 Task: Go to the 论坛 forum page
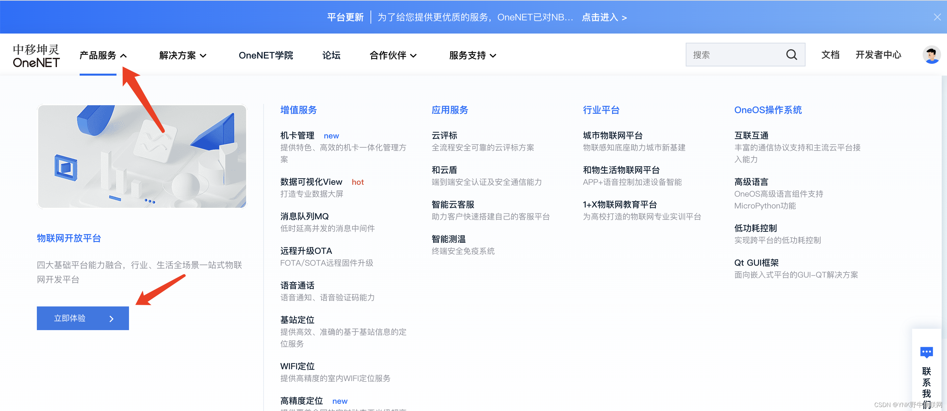[331, 56]
